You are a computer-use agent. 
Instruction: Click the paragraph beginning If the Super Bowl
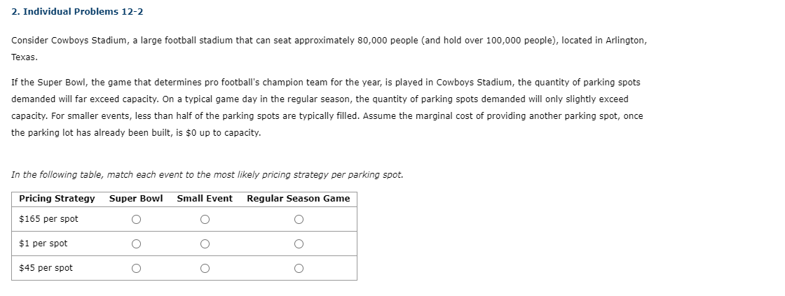coord(327,108)
